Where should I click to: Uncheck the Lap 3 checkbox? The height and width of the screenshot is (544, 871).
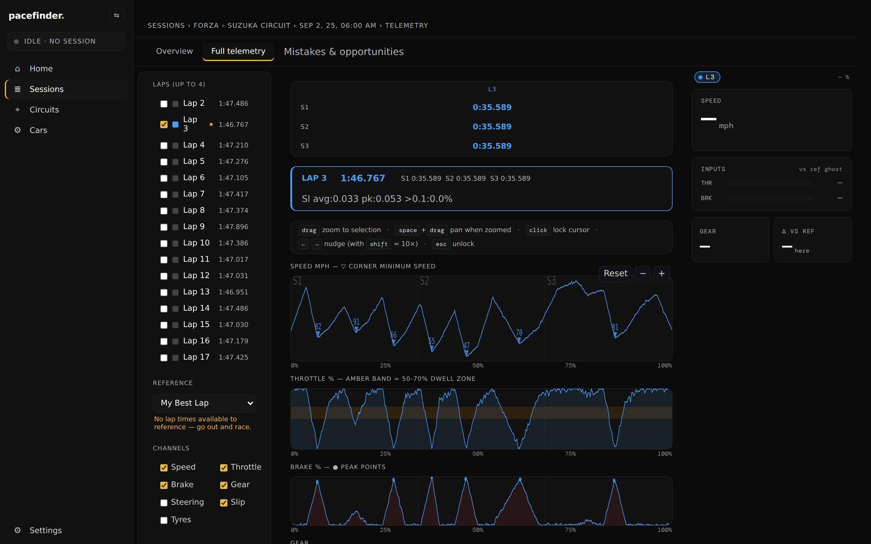pos(164,125)
